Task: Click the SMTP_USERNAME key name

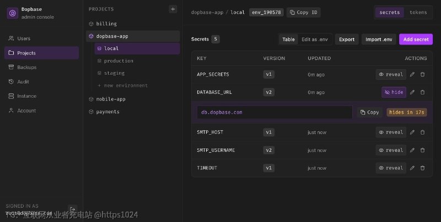Action: tap(216, 150)
